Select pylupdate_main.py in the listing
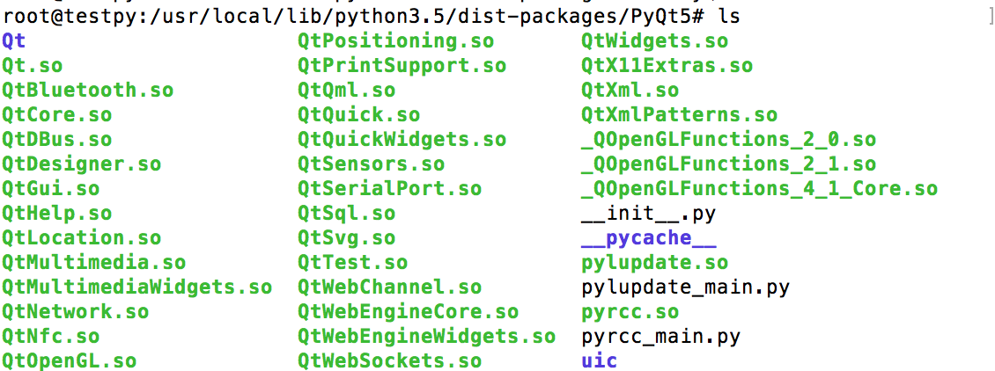 point(685,287)
